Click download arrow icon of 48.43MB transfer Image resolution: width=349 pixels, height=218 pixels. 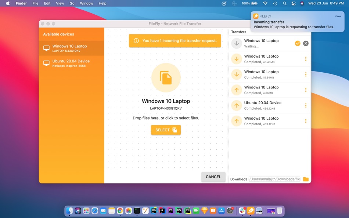[x=237, y=59]
